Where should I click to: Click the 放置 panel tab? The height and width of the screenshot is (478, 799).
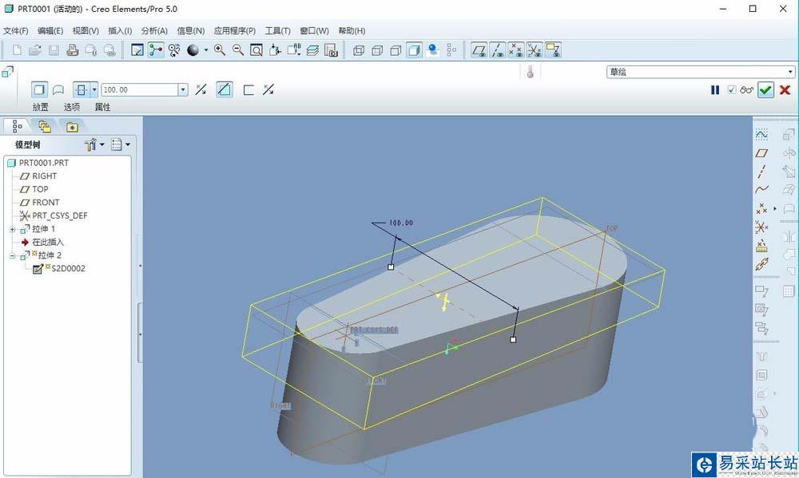[40, 107]
